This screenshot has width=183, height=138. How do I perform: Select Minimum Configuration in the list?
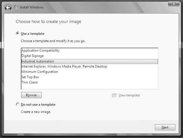pos(90,72)
